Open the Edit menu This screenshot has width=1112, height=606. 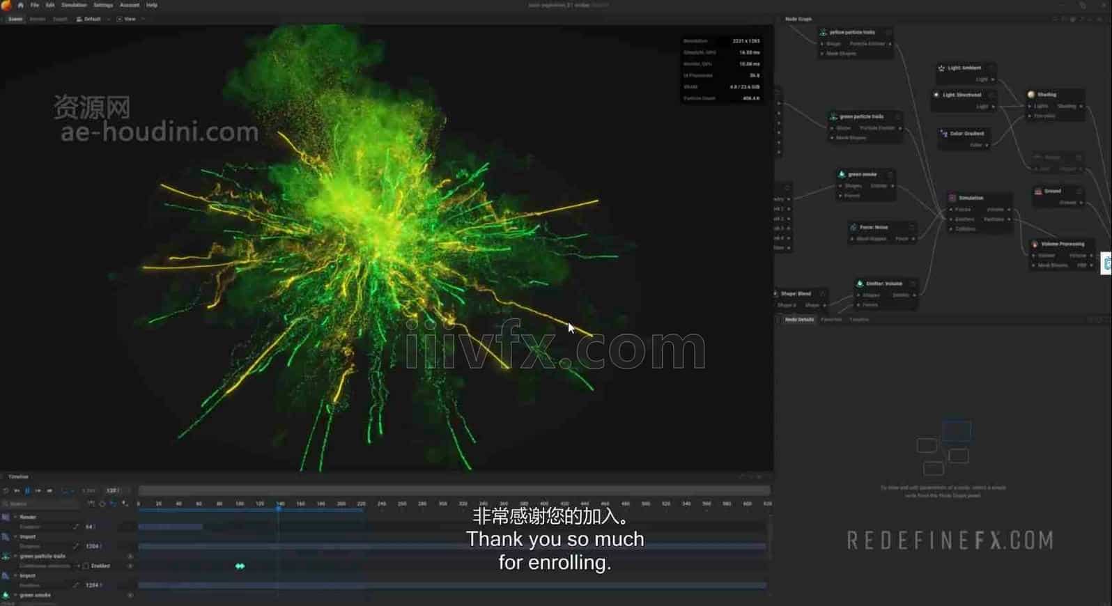pyautogui.click(x=50, y=5)
